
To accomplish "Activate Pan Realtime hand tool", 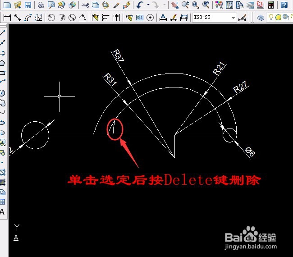I will (175, 5).
